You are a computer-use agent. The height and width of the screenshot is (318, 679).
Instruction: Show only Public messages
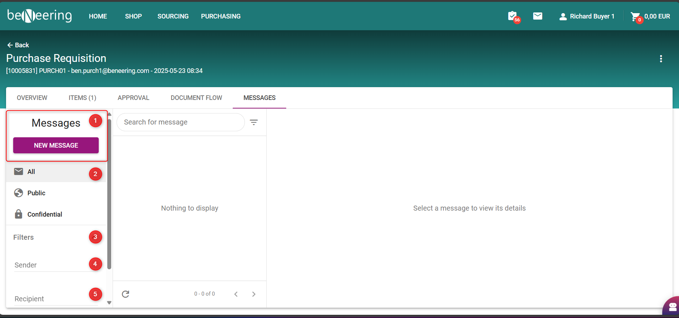click(36, 193)
